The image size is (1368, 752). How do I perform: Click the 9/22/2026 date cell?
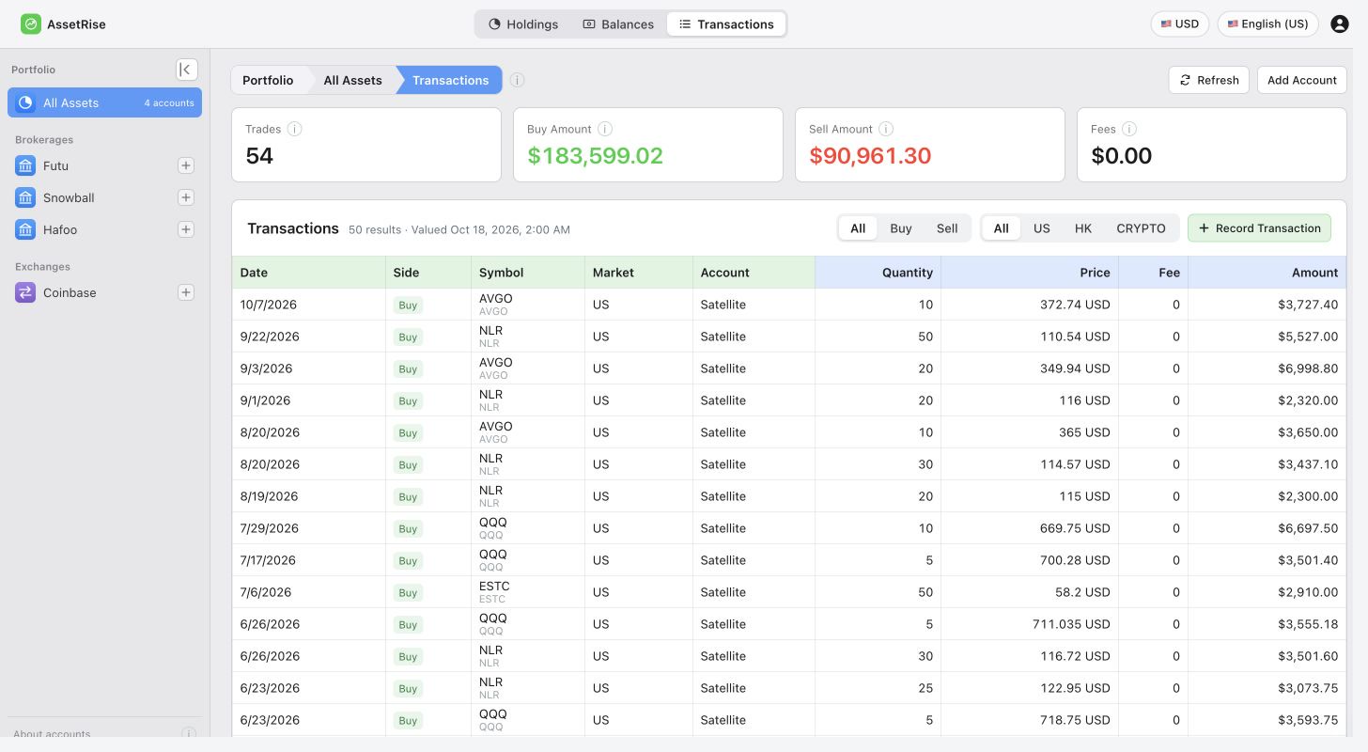(309, 337)
